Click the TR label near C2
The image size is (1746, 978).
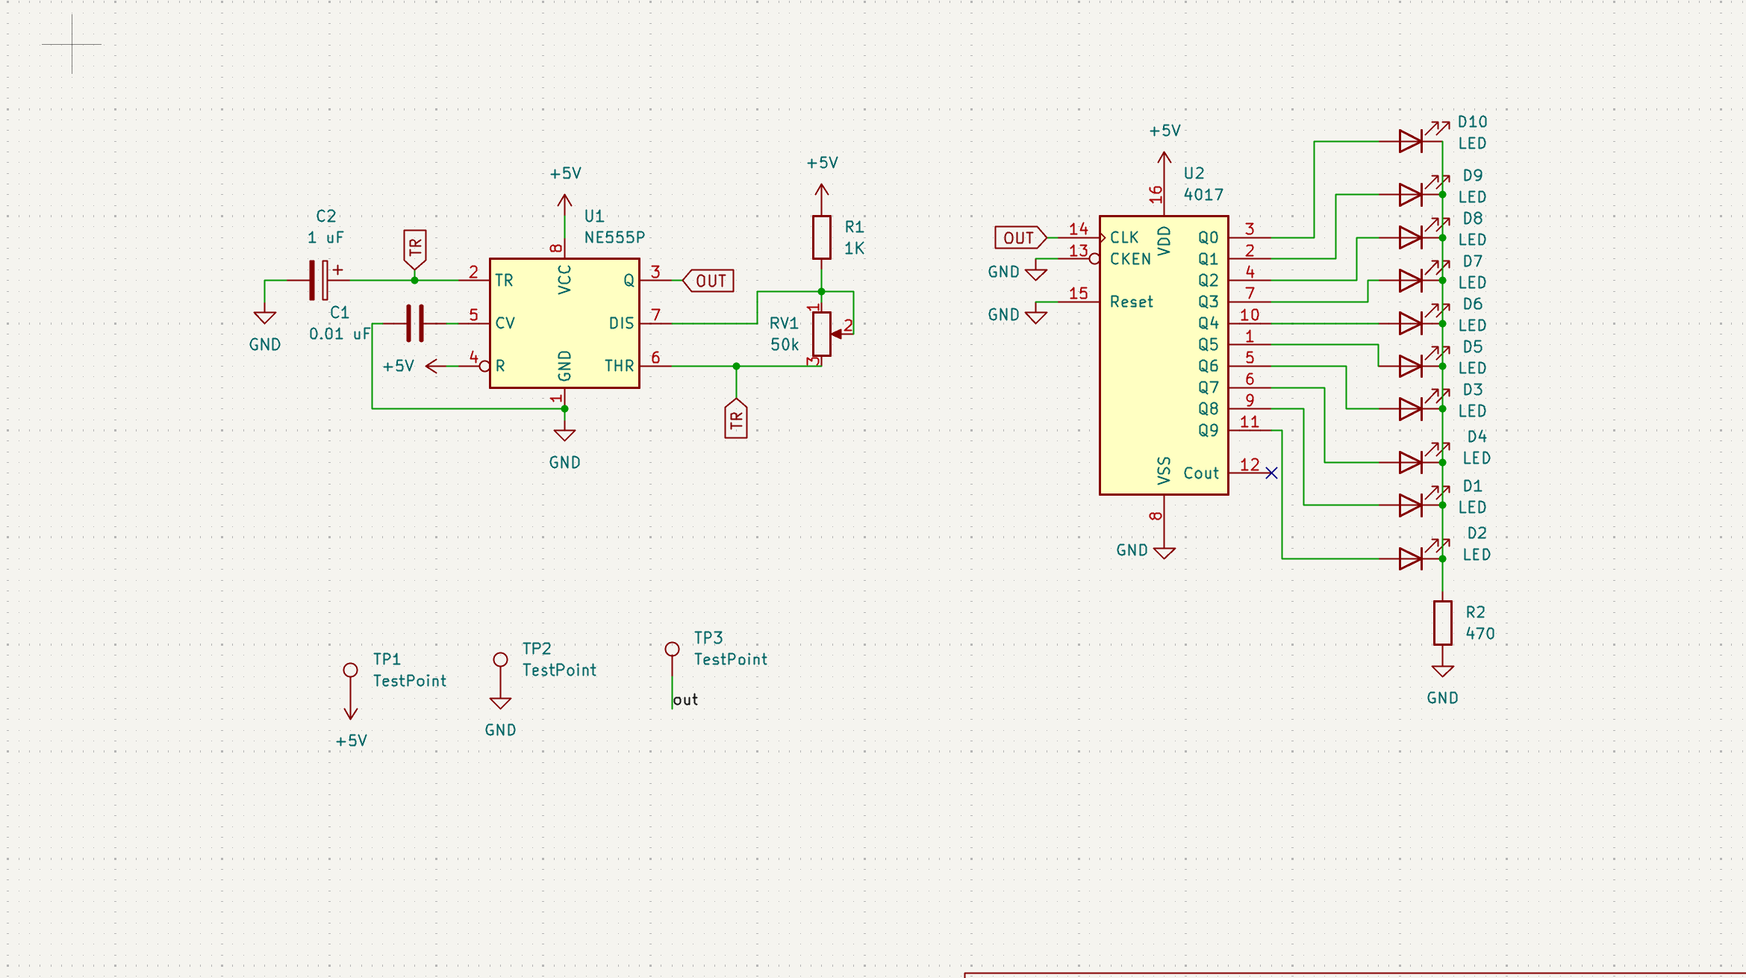(415, 249)
